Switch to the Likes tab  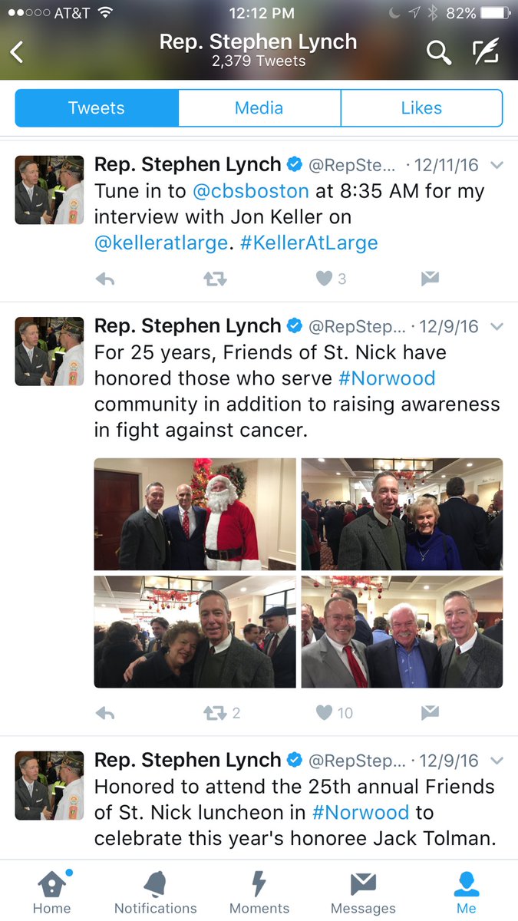421,108
